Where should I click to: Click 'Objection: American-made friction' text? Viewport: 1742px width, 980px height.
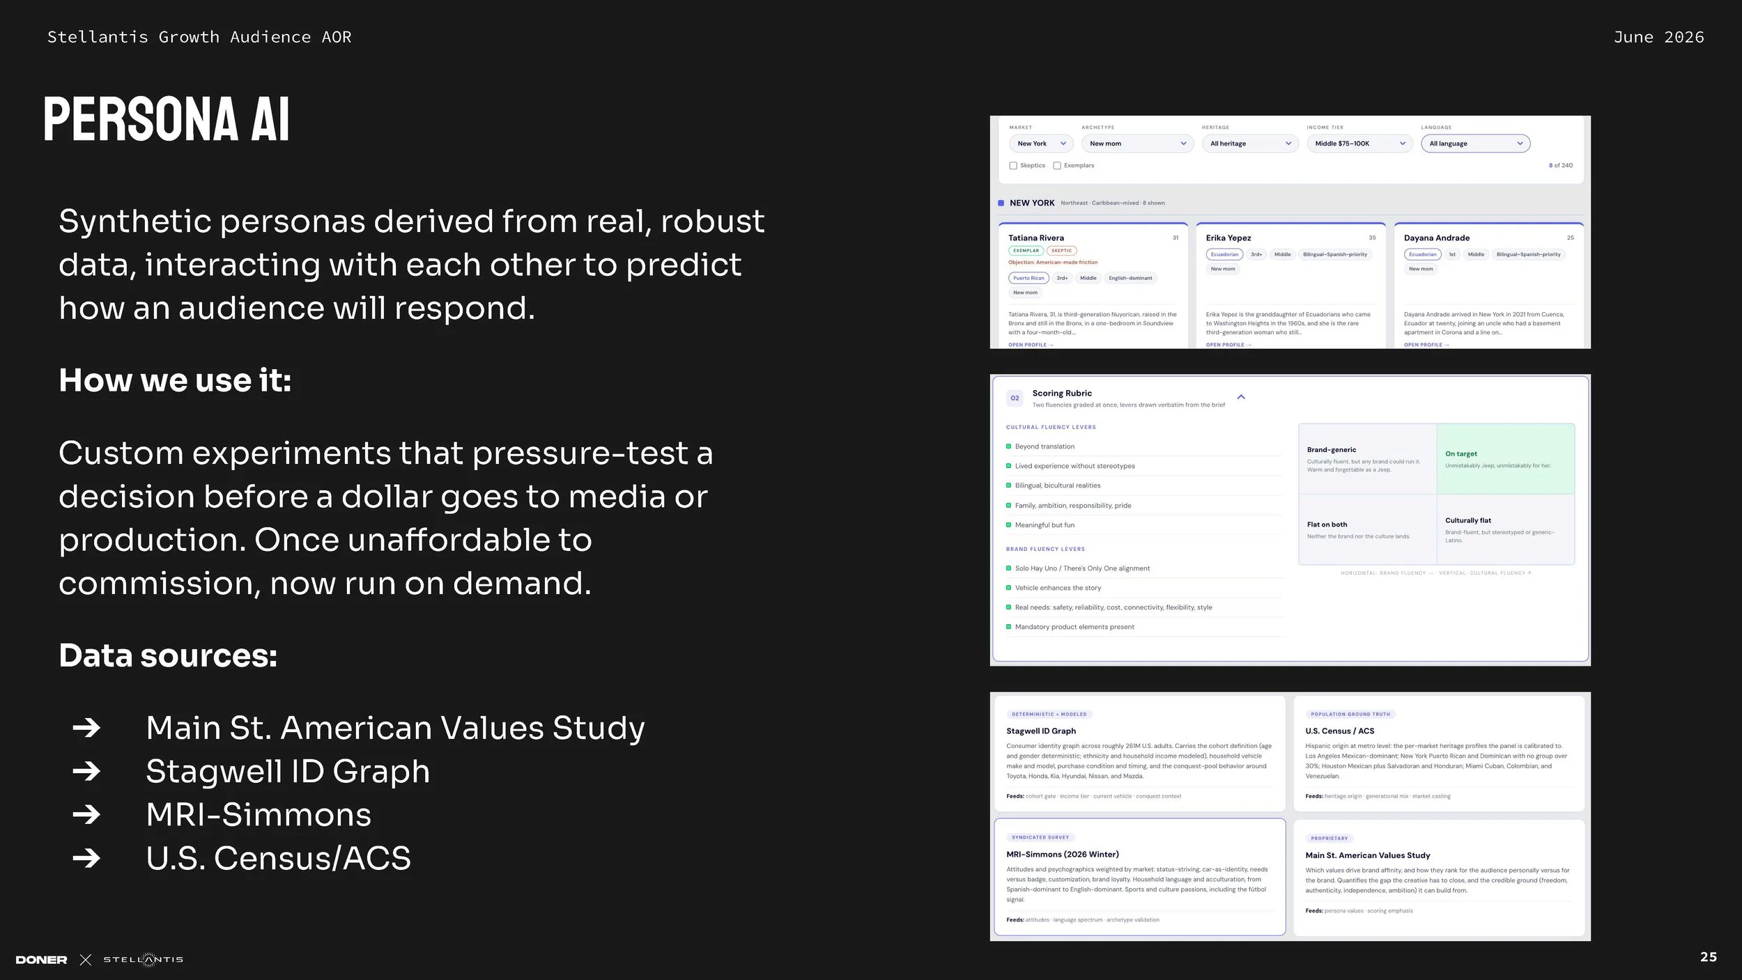pos(1053,263)
